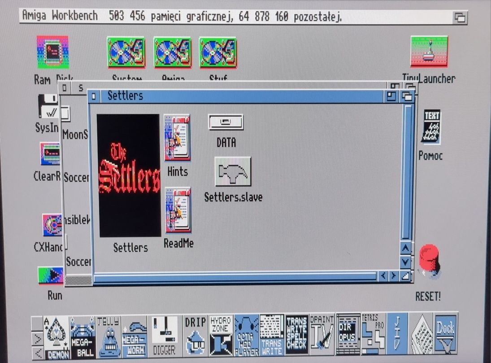Open the newspaper page icon in dock
This screenshot has height=363, width=491.
pyautogui.click(x=421, y=333)
